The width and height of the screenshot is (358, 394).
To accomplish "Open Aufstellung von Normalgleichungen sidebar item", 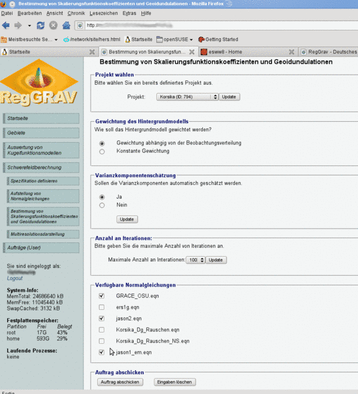I will [43, 196].
